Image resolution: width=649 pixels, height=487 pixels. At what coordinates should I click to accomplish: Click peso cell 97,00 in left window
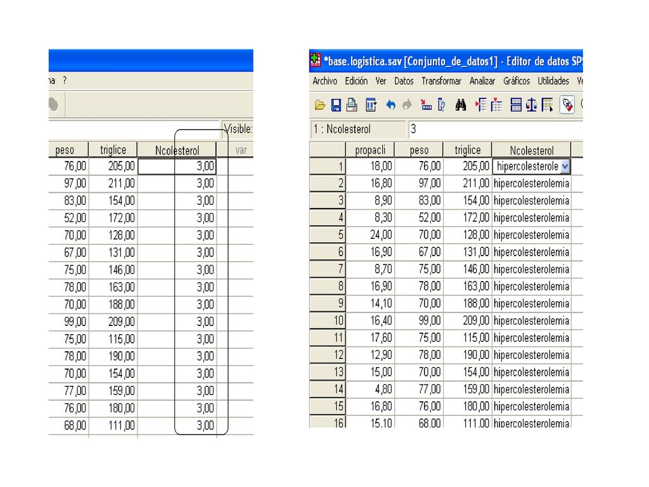68,183
